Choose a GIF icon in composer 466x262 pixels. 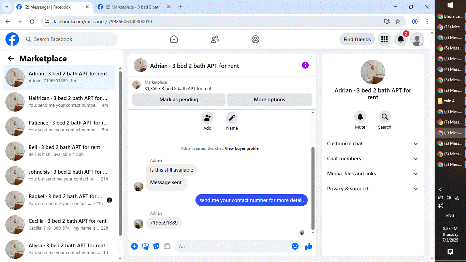(167, 246)
